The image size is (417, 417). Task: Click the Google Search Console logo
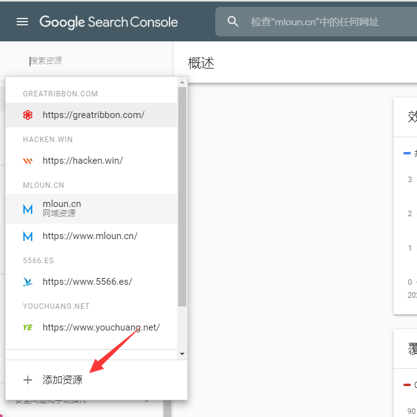109,22
